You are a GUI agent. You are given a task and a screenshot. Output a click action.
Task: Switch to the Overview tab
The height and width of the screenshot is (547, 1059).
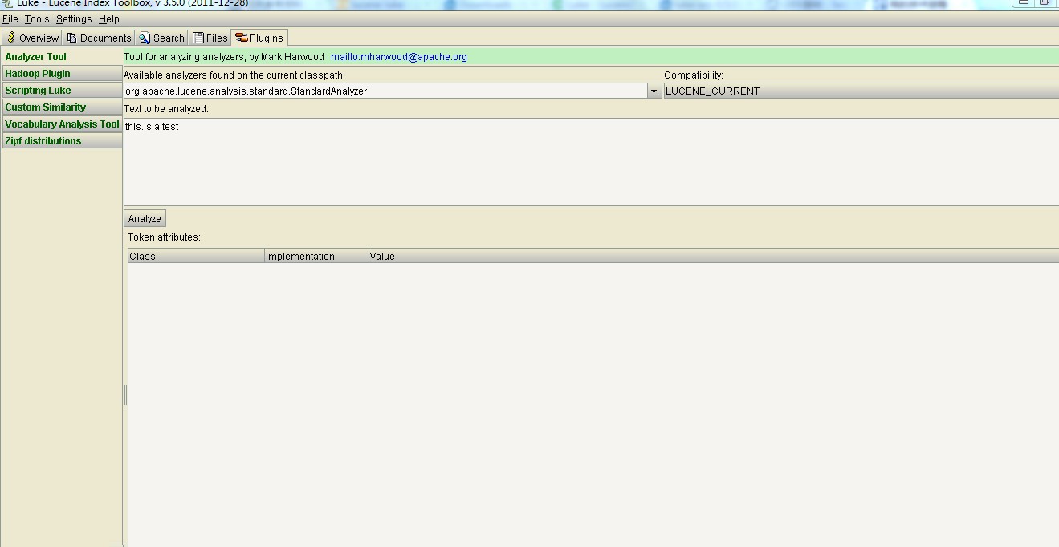32,38
